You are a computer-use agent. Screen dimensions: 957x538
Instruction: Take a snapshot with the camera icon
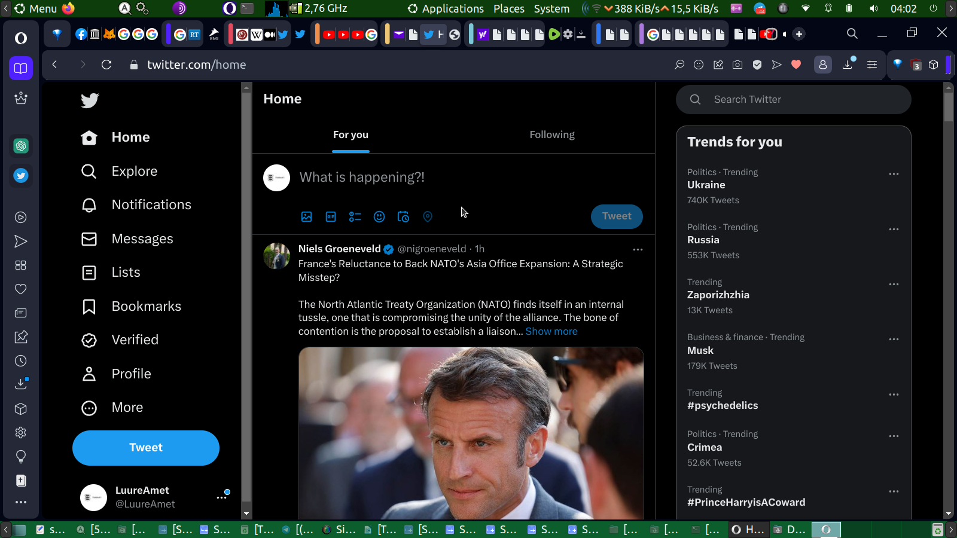[x=737, y=65]
